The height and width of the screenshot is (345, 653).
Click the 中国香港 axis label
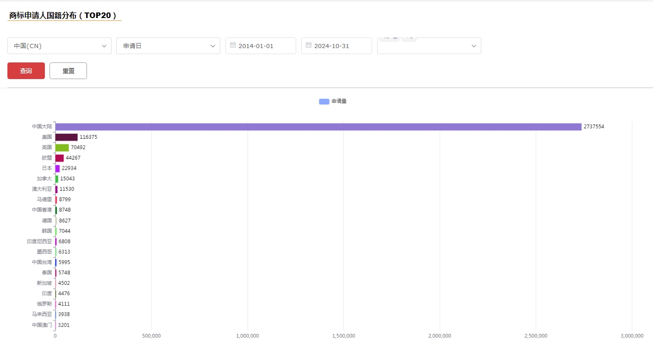42,210
